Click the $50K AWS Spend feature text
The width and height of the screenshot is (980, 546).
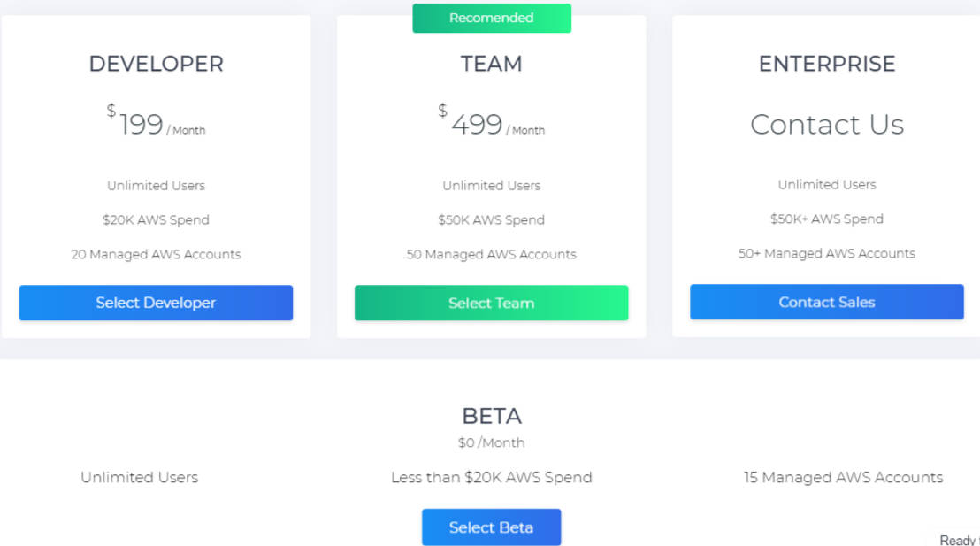coord(491,219)
